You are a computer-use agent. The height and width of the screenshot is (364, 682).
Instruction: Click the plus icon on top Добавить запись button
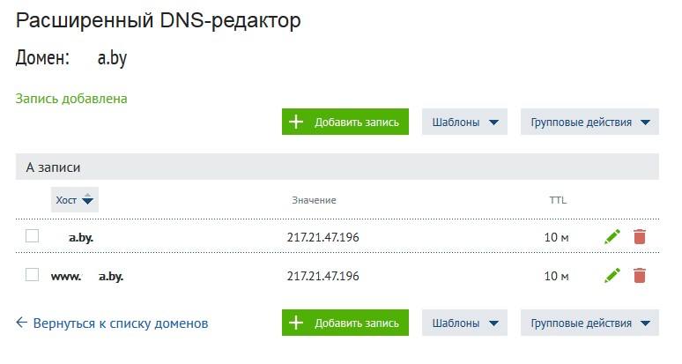[296, 122]
